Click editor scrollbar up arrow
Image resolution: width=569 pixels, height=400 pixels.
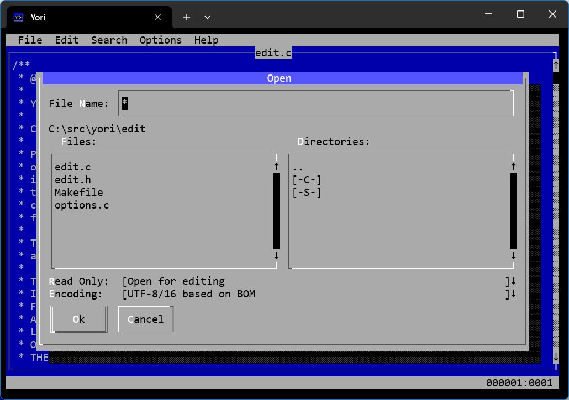(x=556, y=65)
